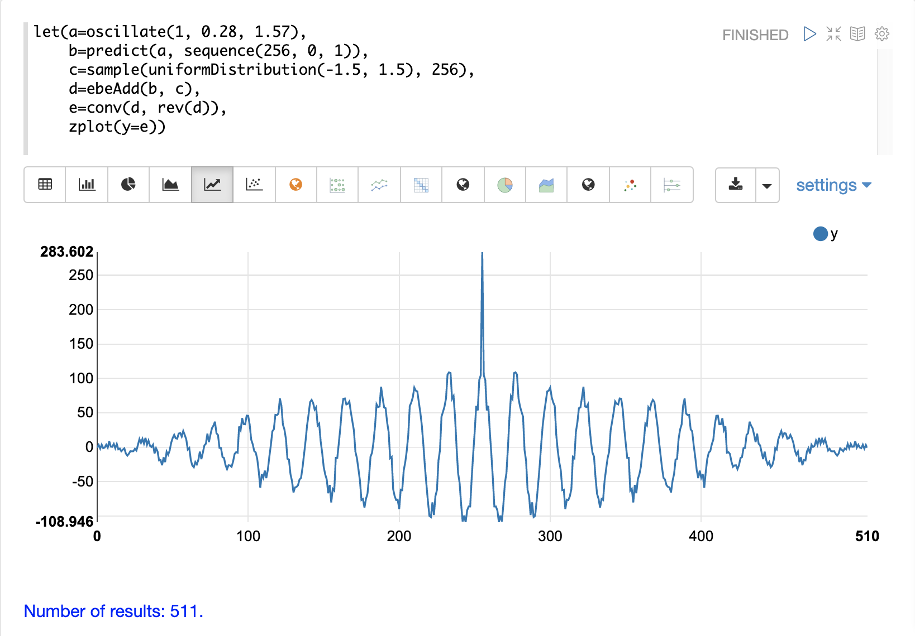The height and width of the screenshot is (636, 915).
Task: Click the orange globe map visualization
Action: pyautogui.click(x=296, y=185)
